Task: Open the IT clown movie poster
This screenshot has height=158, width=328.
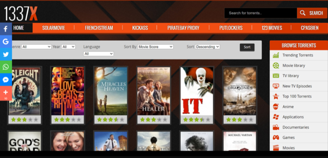Action: pyautogui.click(x=197, y=91)
